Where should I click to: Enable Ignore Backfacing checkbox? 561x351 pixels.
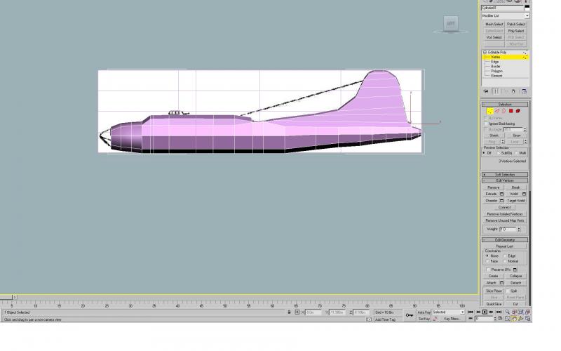pos(486,124)
